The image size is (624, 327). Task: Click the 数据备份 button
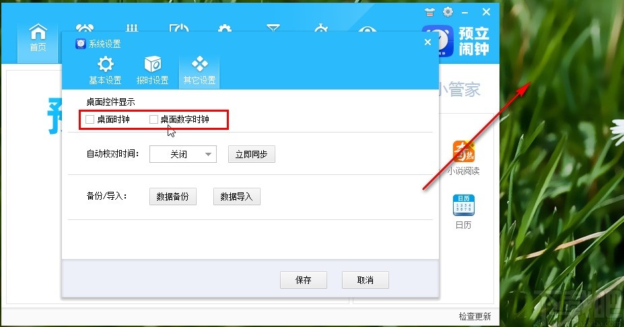click(173, 196)
